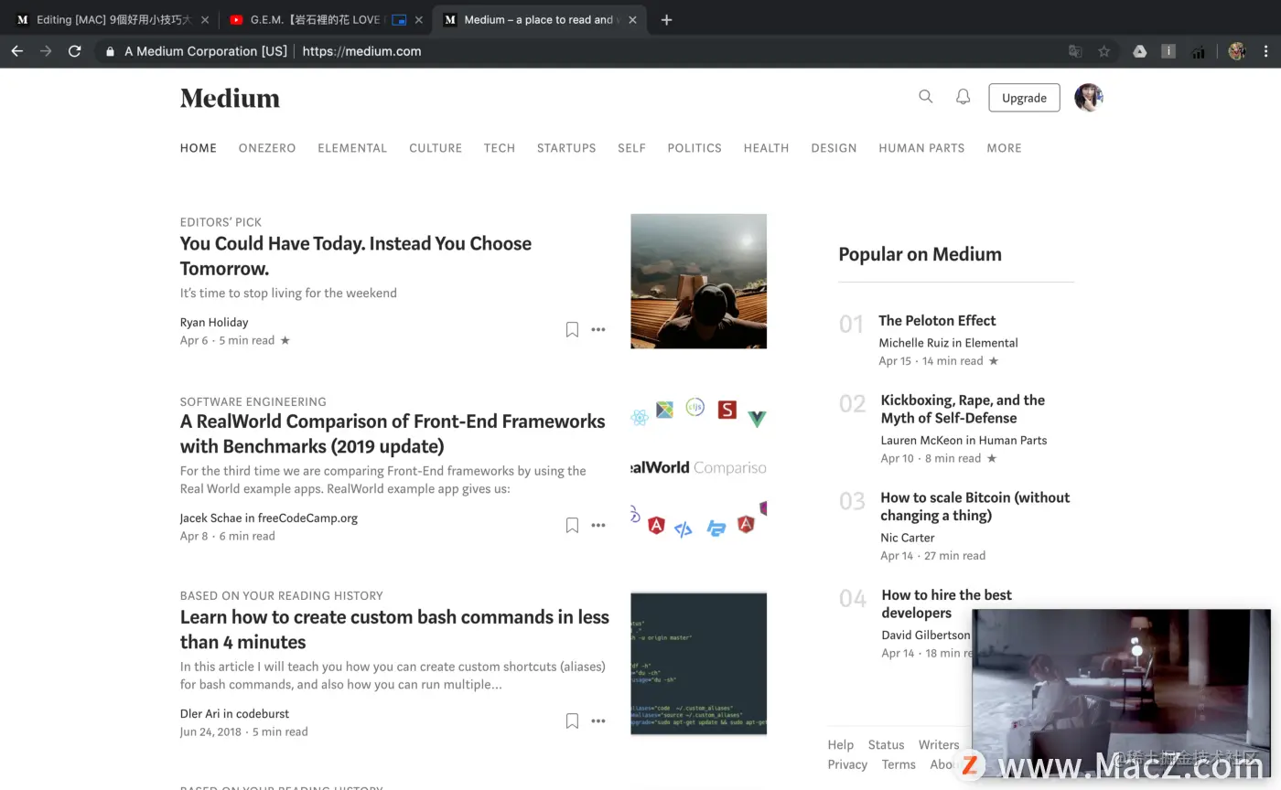Reload the Medium page
The image size is (1281, 790).
click(x=75, y=51)
